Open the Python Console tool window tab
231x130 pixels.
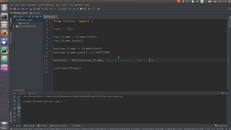coord(58,126)
